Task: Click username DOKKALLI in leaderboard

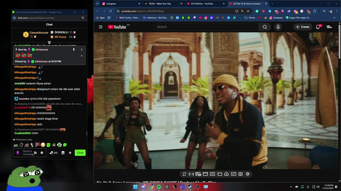Action: tap(62, 32)
